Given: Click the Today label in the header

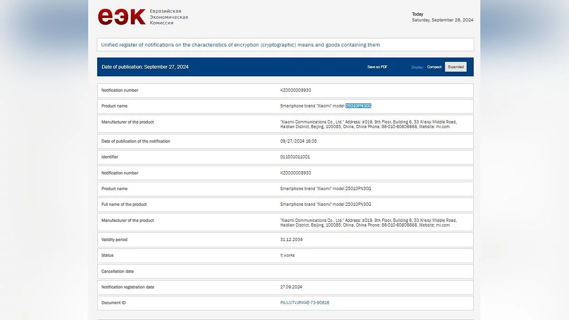Looking at the screenshot, I should click(418, 14).
